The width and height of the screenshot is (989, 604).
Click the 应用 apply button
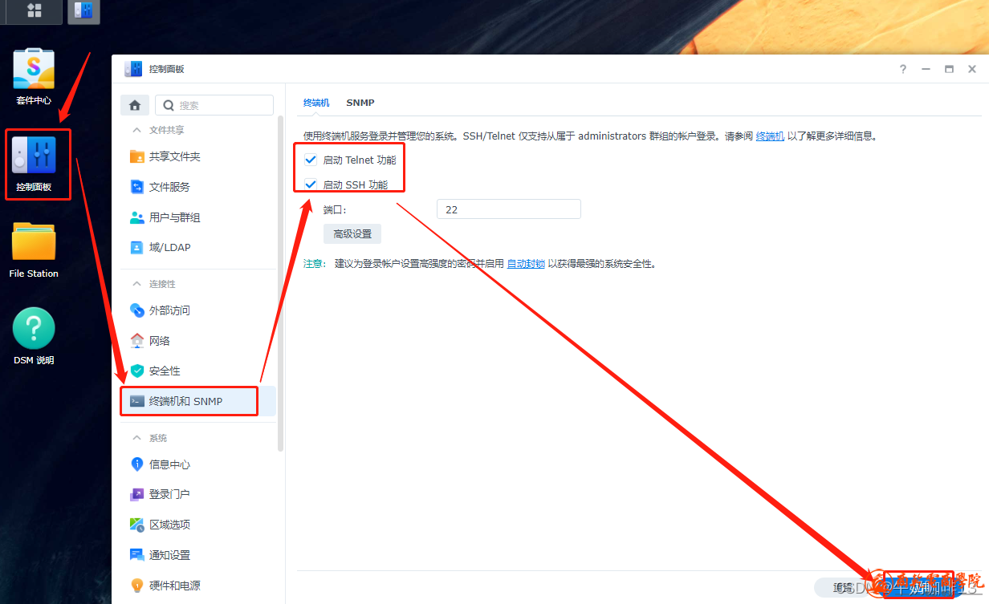(x=919, y=588)
